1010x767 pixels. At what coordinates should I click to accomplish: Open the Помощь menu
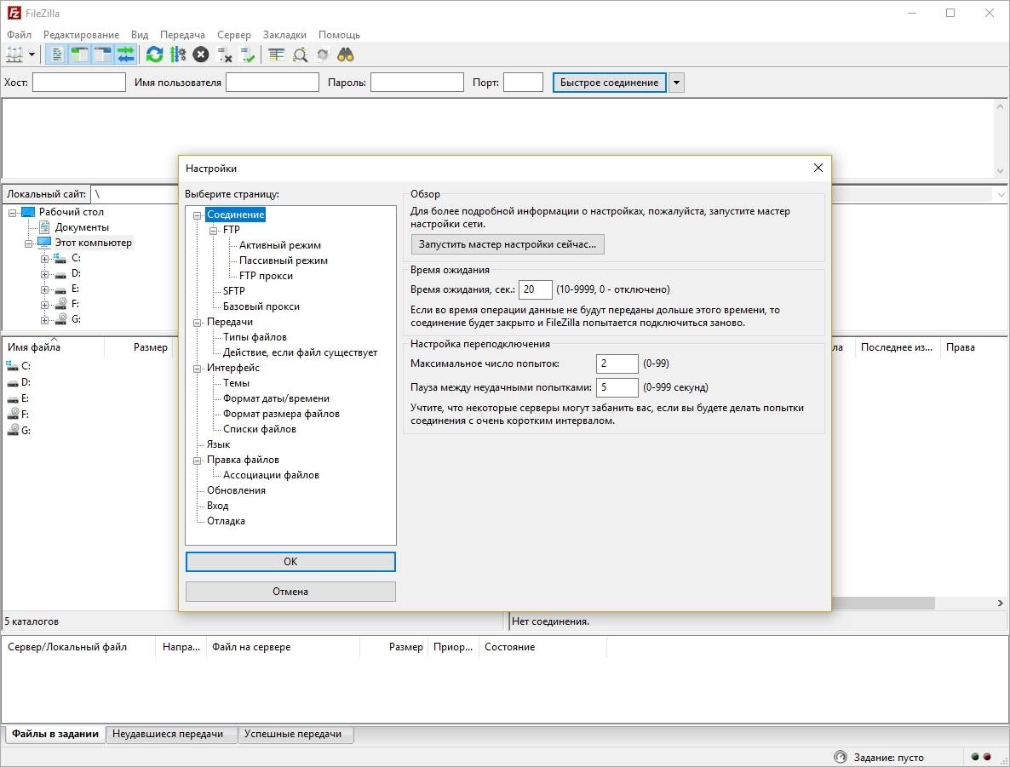(339, 35)
